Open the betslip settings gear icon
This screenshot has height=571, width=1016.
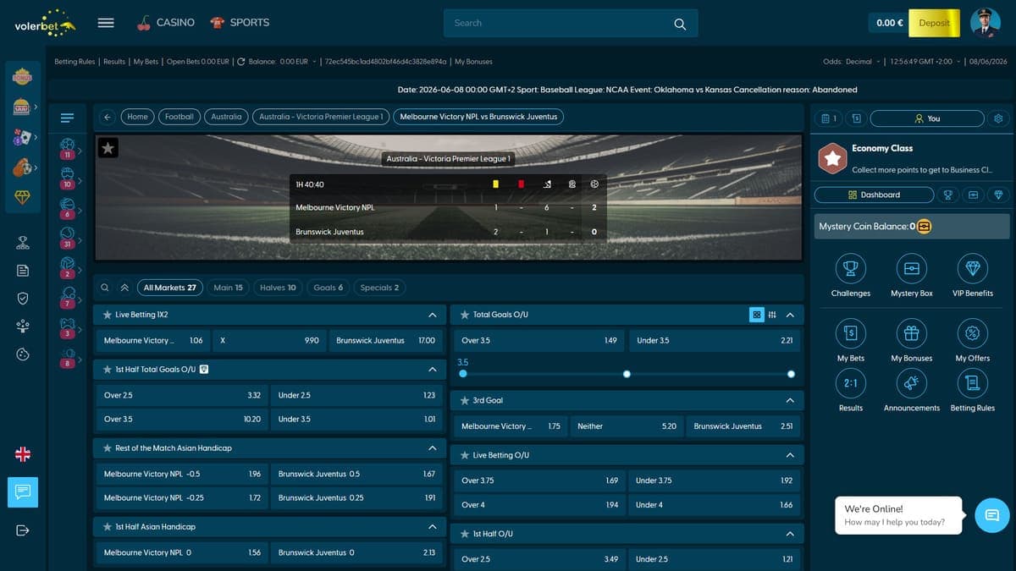(x=998, y=118)
